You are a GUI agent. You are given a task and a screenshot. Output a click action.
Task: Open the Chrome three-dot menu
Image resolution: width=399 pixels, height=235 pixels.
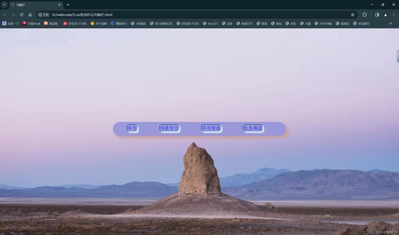point(394,15)
